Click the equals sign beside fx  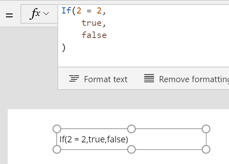point(9,15)
